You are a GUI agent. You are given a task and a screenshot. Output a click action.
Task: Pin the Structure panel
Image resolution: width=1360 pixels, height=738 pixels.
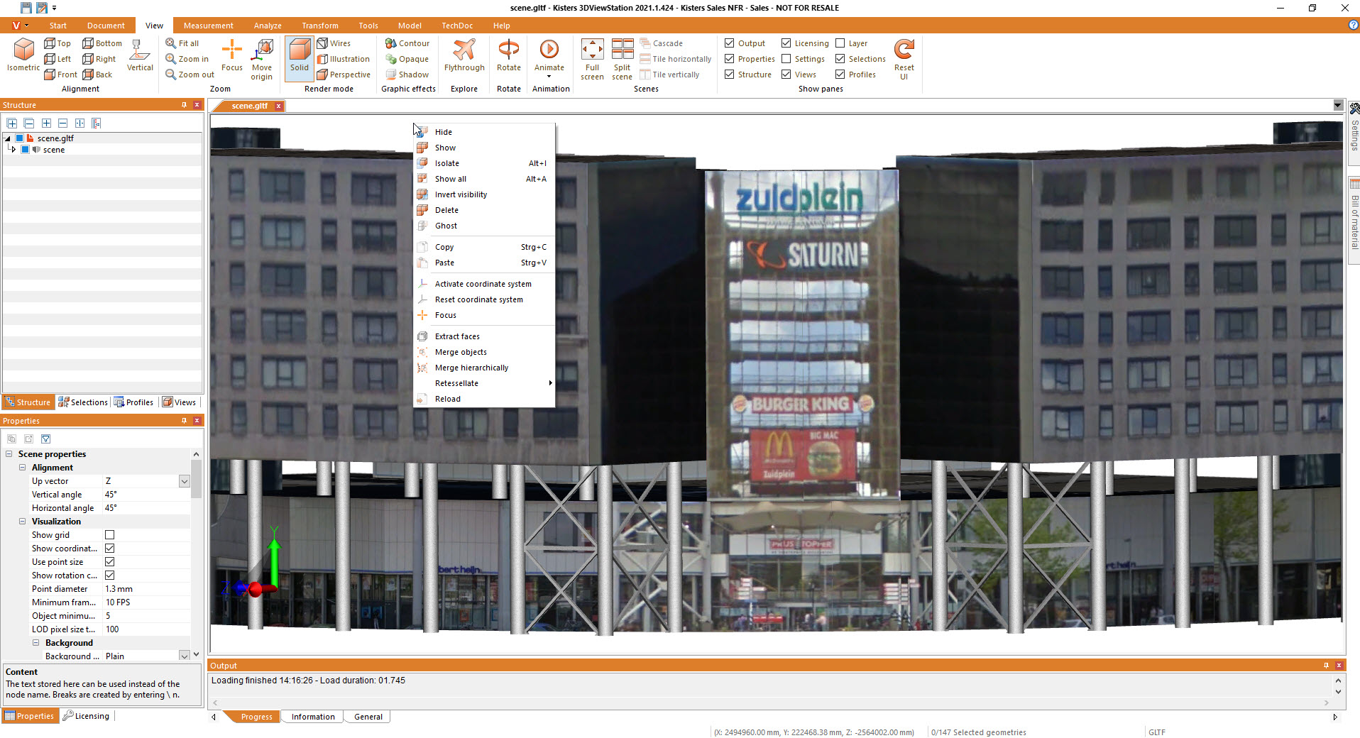pos(184,105)
